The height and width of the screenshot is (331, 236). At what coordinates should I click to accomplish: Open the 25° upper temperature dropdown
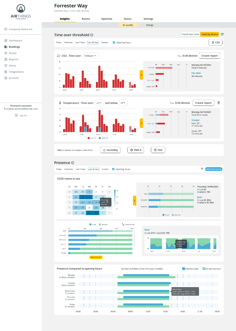(99, 103)
